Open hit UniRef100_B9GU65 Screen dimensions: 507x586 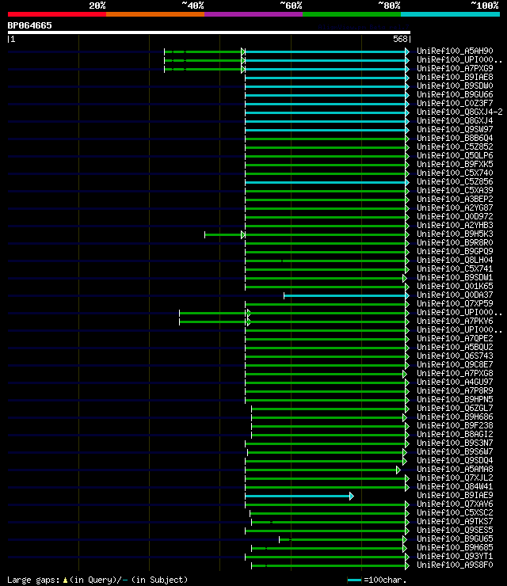tap(455, 539)
